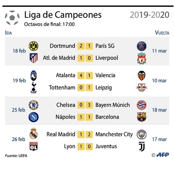Viewport: 174px width, 169px height.
Task: Select the Bayern Múnich logo
Action: click(142, 105)
